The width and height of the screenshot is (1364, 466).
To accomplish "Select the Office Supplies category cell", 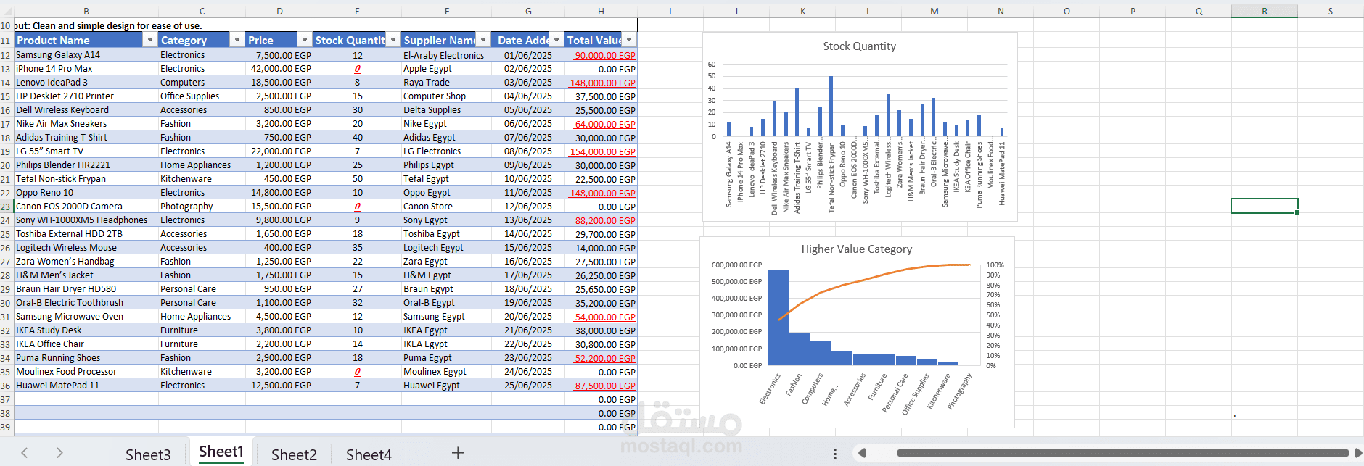I will [202, 96].
